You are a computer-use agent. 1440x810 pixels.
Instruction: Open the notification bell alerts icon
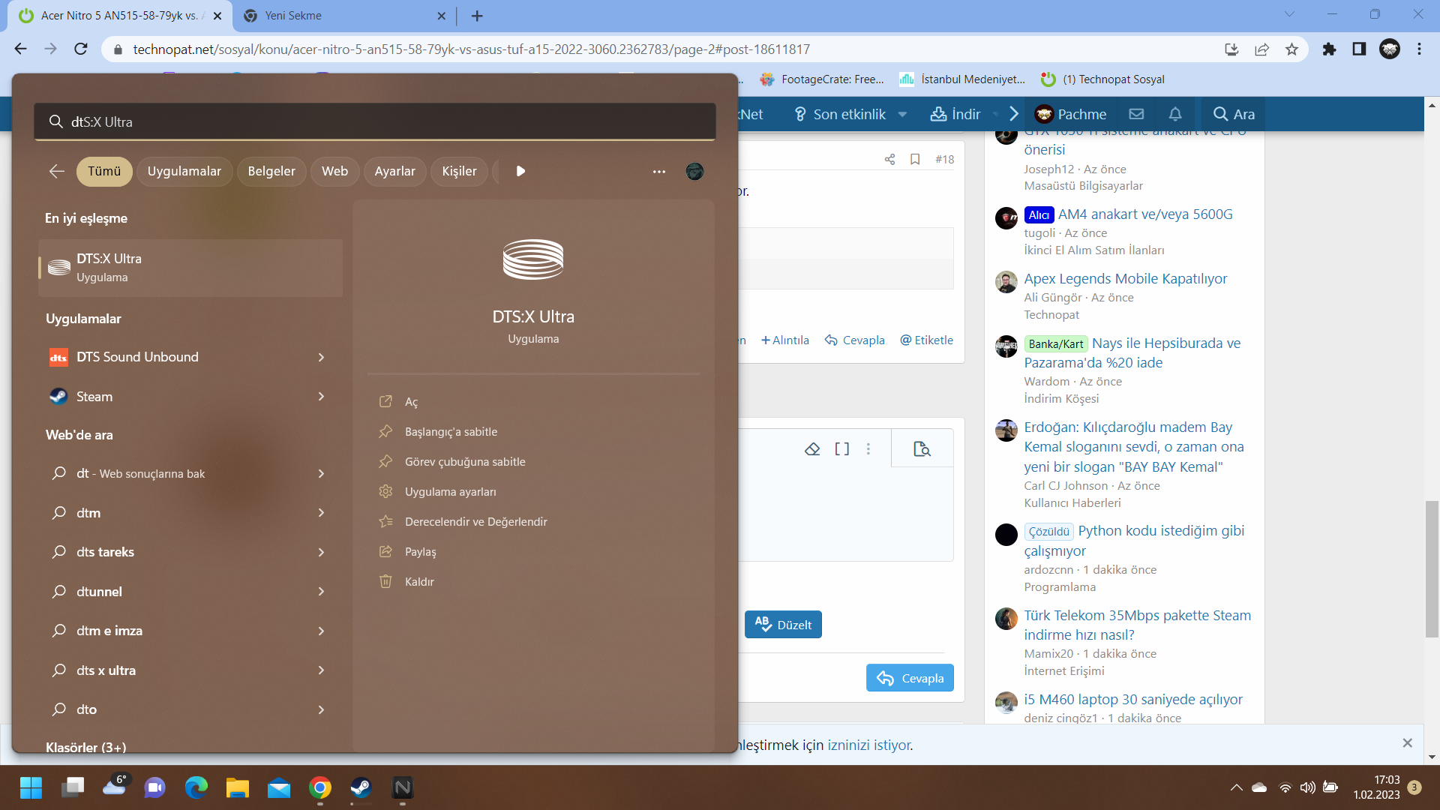[x=1175, y=114]
